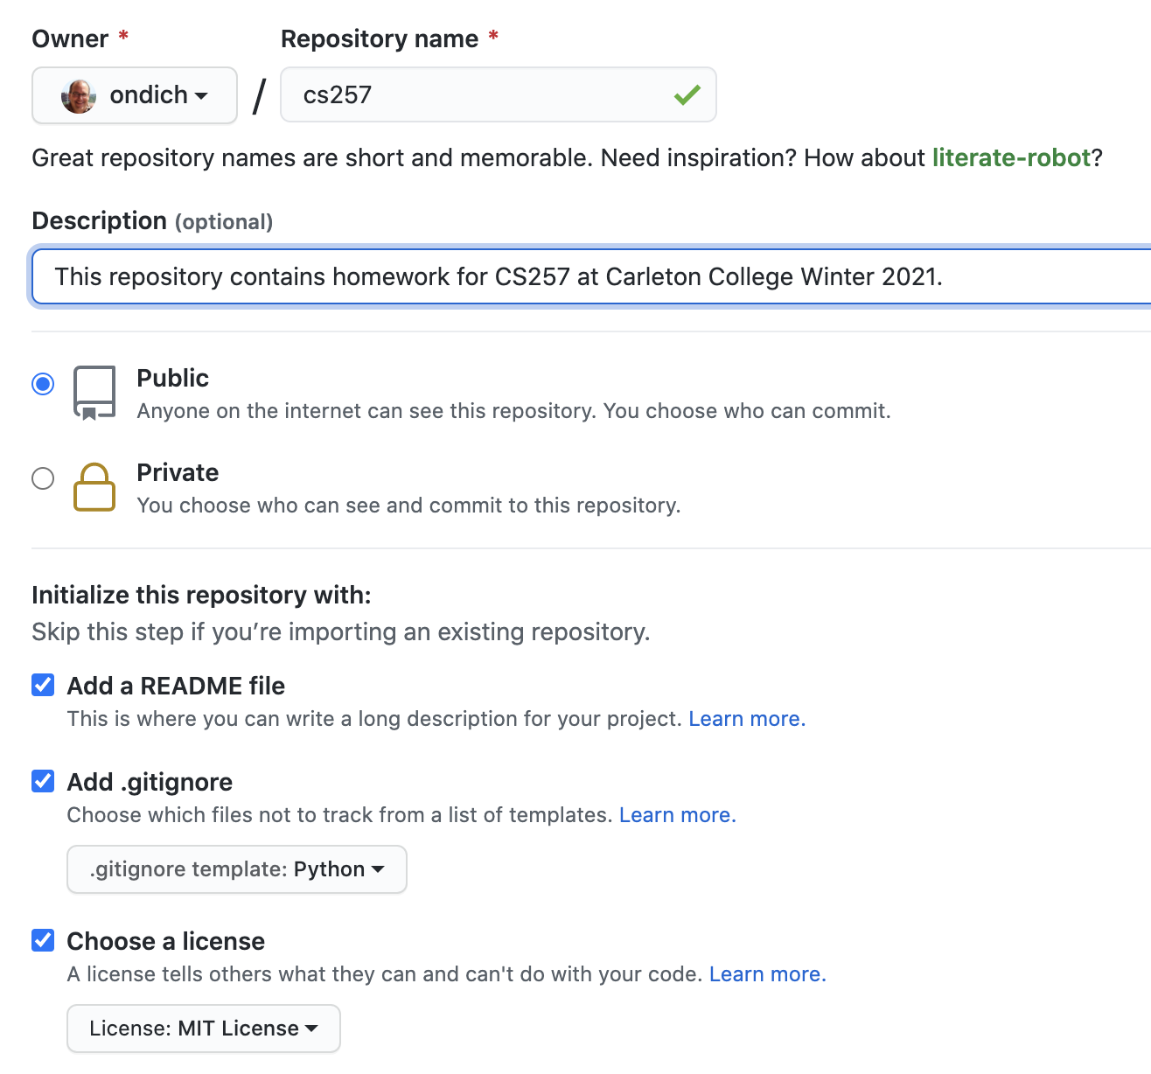The width and height of the screenshot is (1151, 1074).
Task: Click into the Repository name field
Action: (481, 94)
